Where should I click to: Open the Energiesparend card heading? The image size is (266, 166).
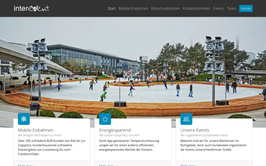(115, 130)
